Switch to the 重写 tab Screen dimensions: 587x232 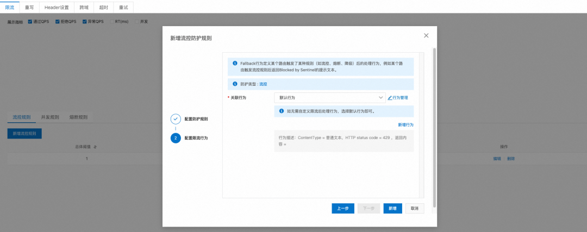(29, 7)
